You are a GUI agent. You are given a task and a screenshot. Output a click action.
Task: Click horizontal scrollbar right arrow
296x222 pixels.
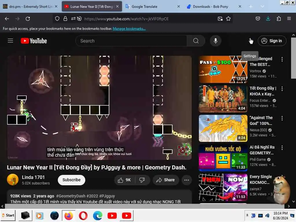click(289, 206)
